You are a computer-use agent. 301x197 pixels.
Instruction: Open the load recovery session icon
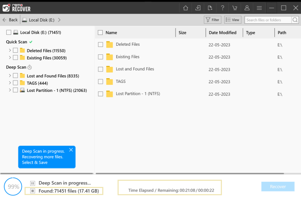[x=210, y=8]
